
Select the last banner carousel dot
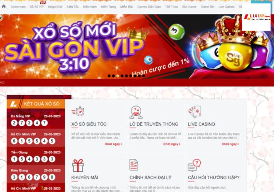[144, 76]
